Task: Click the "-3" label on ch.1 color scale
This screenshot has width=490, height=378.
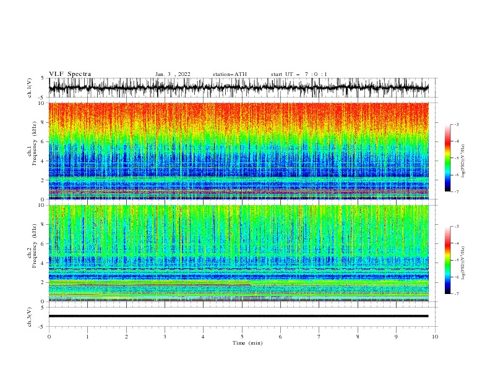Action: [457, 124]
